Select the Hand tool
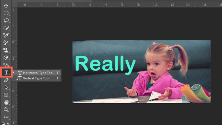Image resolution: width=222 pixels, height=125 pixels. point(6,102)
